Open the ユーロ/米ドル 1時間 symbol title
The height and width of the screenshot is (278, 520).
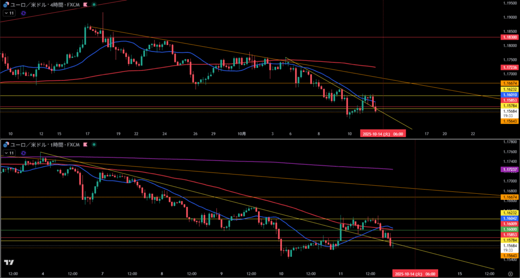click(45, 144)
